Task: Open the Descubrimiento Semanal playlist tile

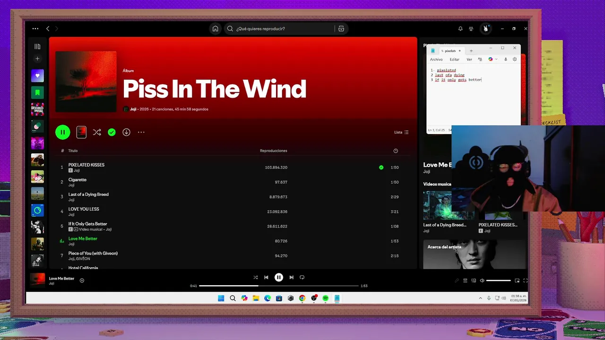Action: 37,109
